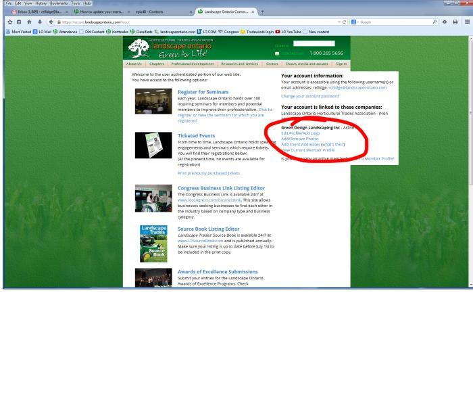Open the hamburger menu at toolbar right
The image size is (473, 414).
[467, 22]
